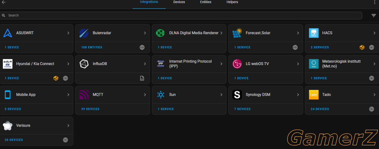Click the HACS store logo
The image size is (379, 149).
[313, 33]
